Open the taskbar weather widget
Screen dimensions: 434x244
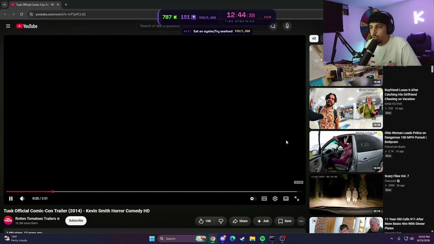point(16,239)
